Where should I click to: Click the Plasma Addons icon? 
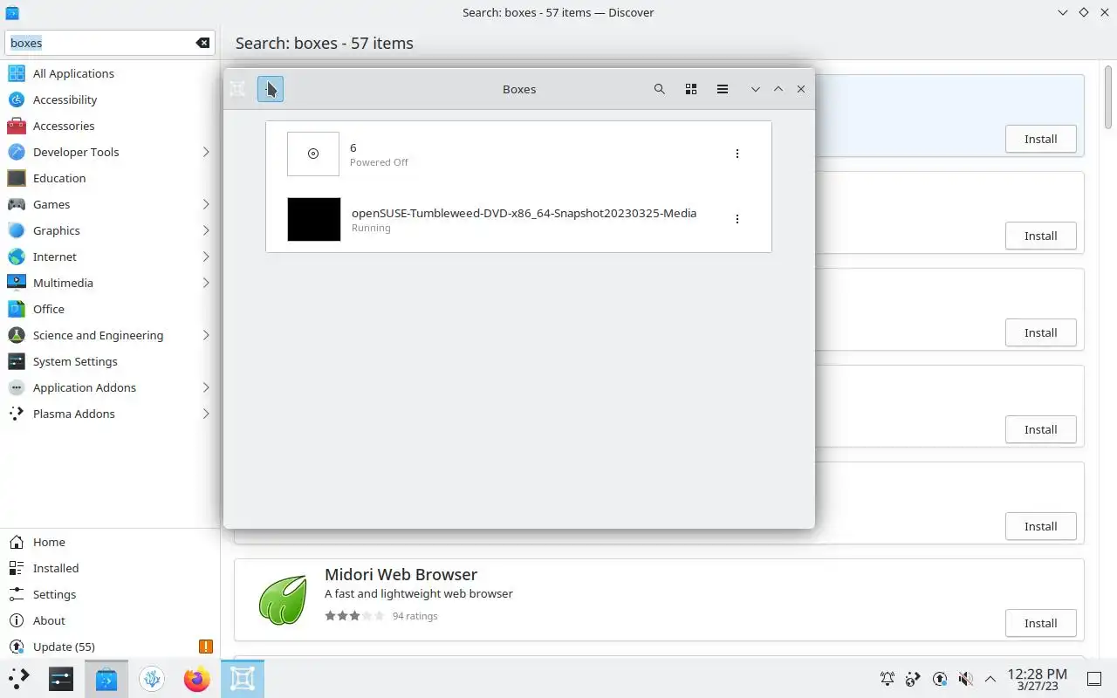pyautogui.click(x=17, y=414)
